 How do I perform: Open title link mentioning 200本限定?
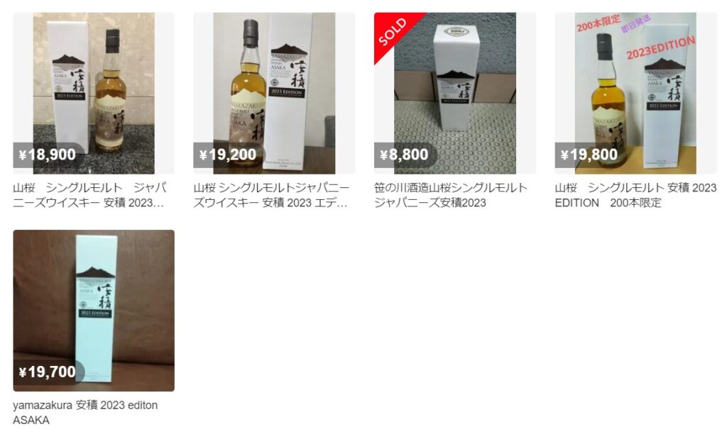(x=635, y=195)
